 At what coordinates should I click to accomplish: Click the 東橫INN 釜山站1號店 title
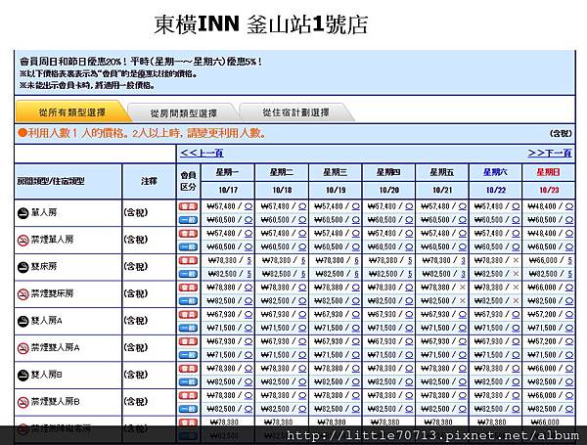tap(261, 24)
